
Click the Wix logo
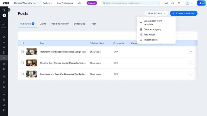pyautogui.click(x=6, y=3)
